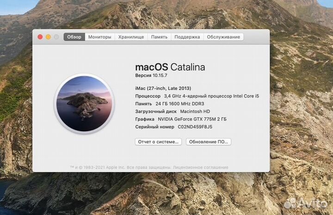
Task: Click the Процессор label
Action: point(148,96)
